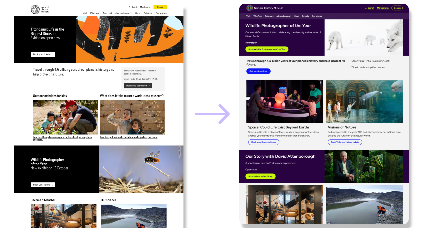Open Schools on the white-header page

(x=148, y=13)
